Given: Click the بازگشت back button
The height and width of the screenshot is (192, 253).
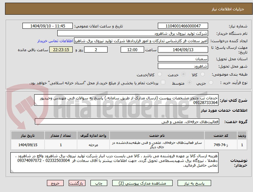Looking at the screenshot, I should [x=77, y=183].
